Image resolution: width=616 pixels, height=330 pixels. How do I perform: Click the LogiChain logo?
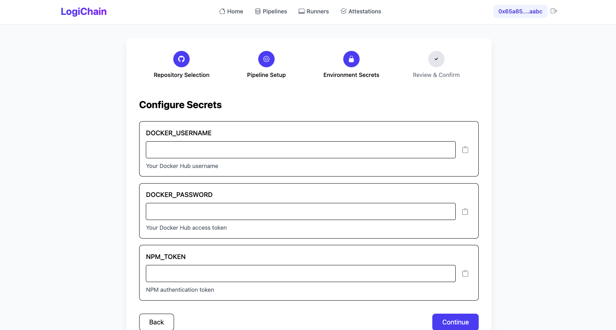84,12
